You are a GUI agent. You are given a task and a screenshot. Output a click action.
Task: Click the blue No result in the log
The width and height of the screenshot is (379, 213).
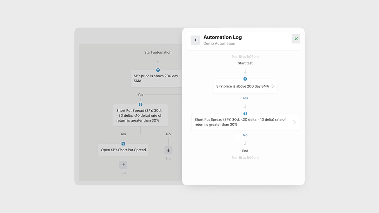tap(245, 135)
